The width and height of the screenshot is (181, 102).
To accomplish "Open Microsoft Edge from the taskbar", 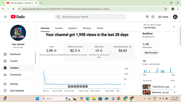I will pos(88,99).
